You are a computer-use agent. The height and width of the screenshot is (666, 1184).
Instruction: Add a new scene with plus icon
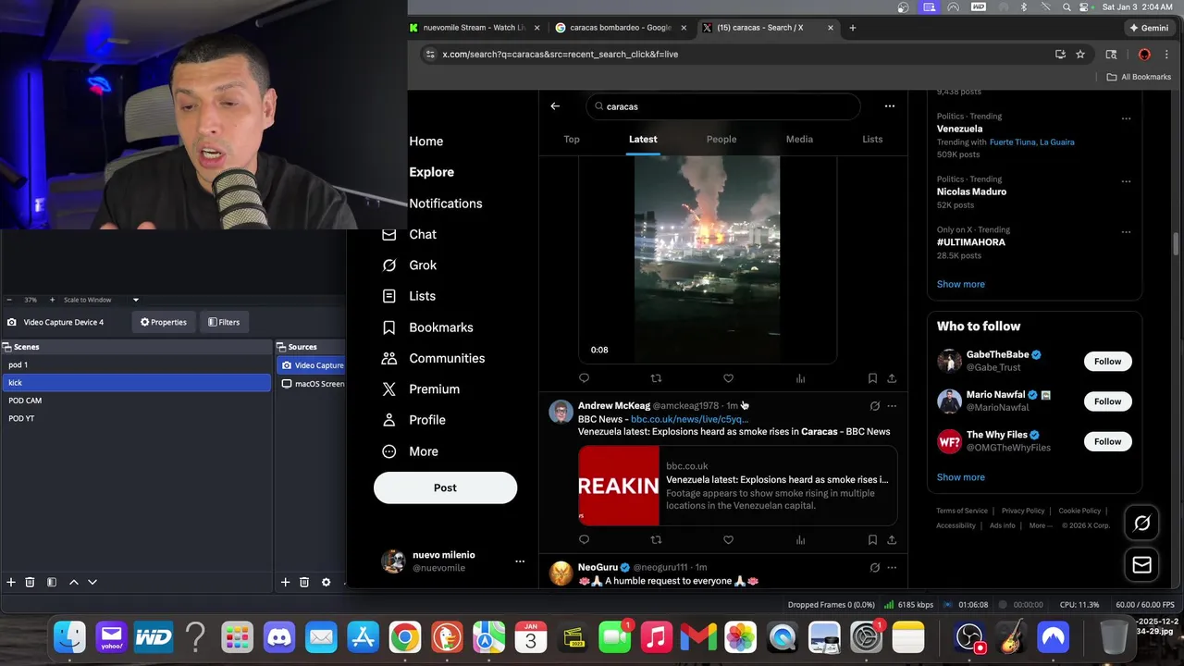(11, 582)
